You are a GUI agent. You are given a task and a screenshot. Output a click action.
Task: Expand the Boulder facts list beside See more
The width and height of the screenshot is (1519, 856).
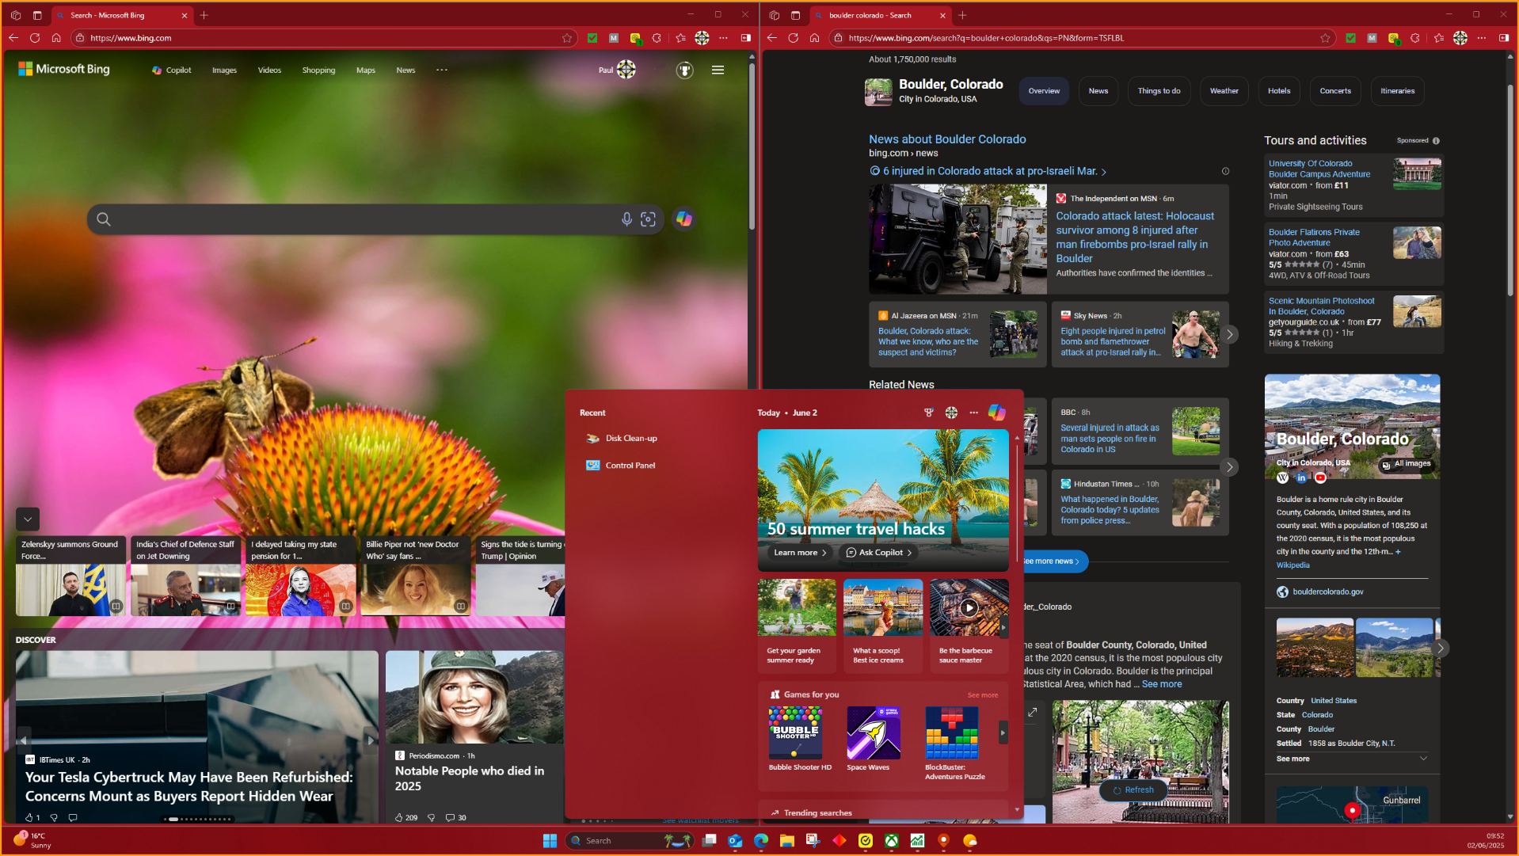[1423, 759]
